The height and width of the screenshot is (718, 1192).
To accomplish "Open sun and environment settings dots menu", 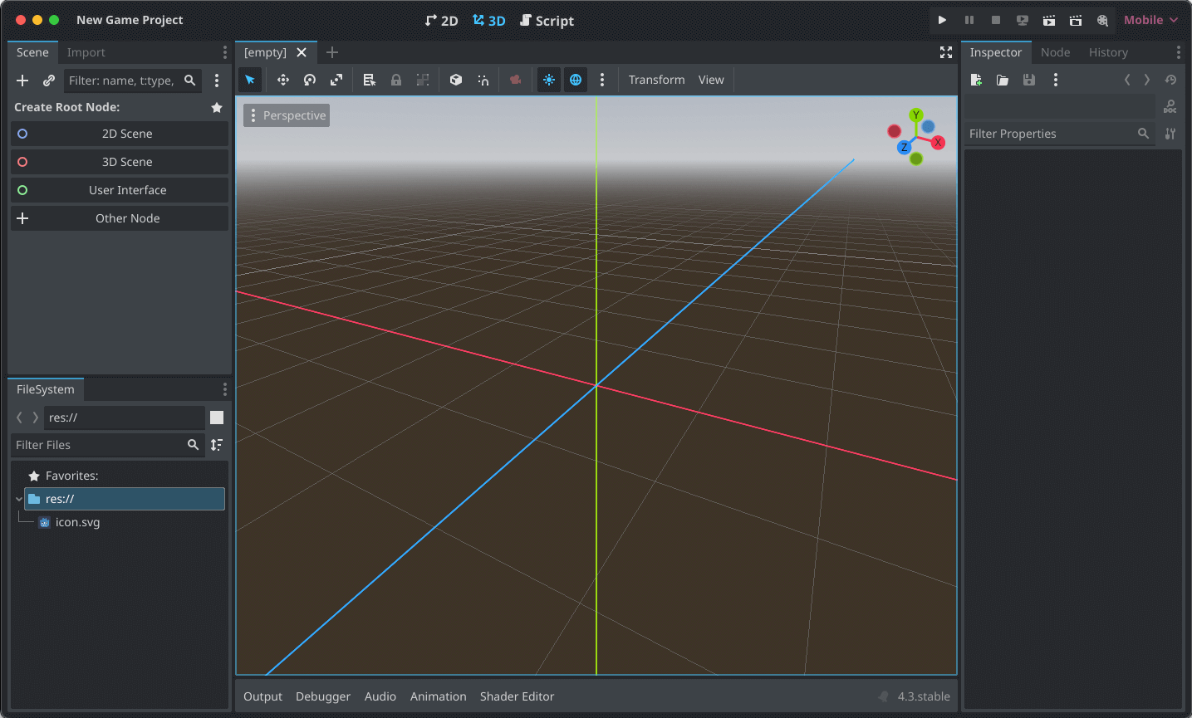I will pyautogui.click(x=602, y=80).
